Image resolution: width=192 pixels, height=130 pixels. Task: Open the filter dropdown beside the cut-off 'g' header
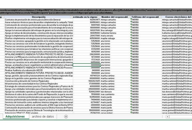(x=3, y=17)
